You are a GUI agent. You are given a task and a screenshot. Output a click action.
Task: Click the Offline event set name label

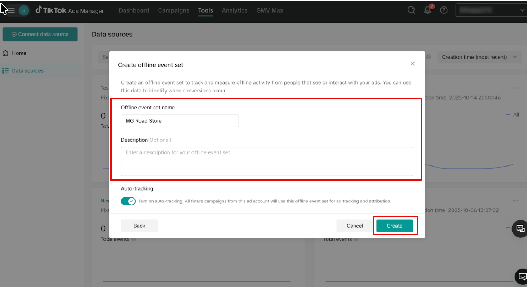148,108
